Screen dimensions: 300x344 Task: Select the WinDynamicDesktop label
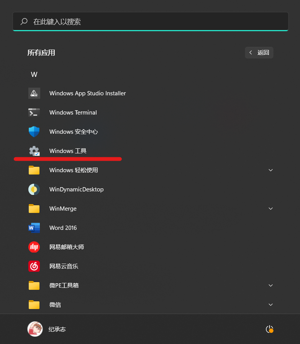77,189
